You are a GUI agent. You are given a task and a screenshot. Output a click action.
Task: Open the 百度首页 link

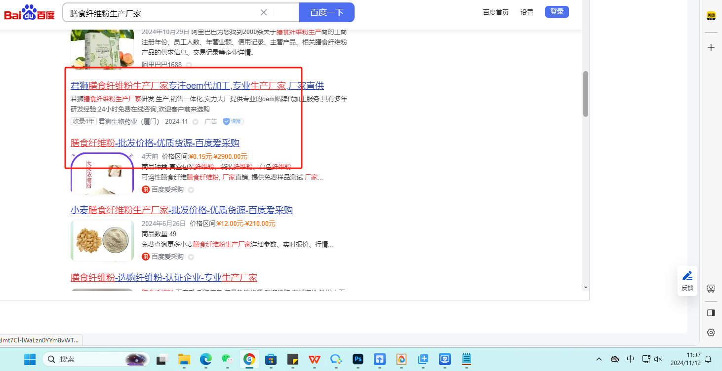tap(495, 12)
